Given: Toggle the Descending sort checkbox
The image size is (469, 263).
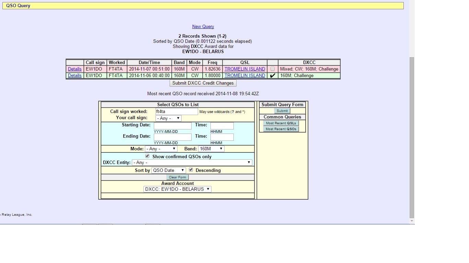Looking at the screenshot, I should pos(191,170).
